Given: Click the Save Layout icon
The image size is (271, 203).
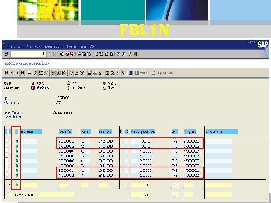Looking at the screenshot, I should pyautogui.click(x=100, y=73).
